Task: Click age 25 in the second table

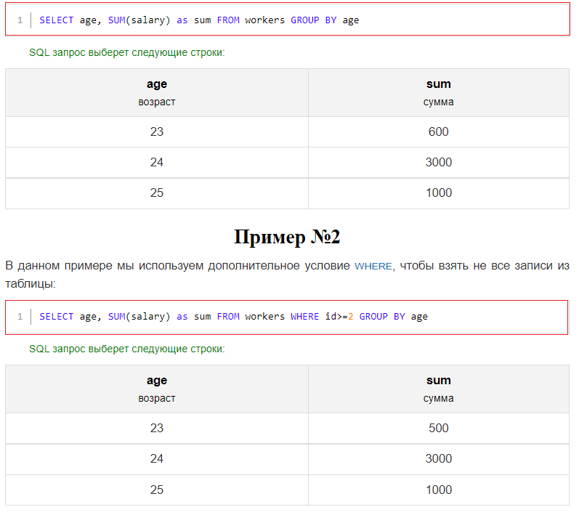Action: pos(157,490)
